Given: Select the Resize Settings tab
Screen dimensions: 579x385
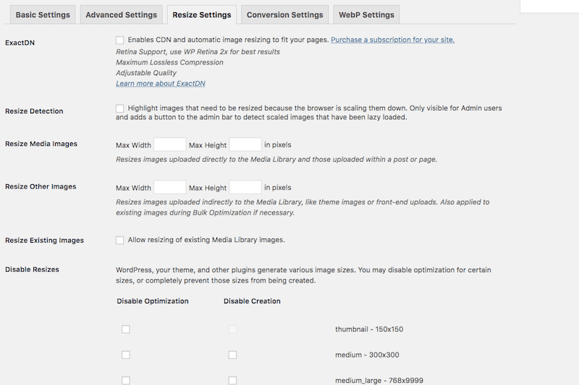Looking at the screenshot, I should coord(202,14).
